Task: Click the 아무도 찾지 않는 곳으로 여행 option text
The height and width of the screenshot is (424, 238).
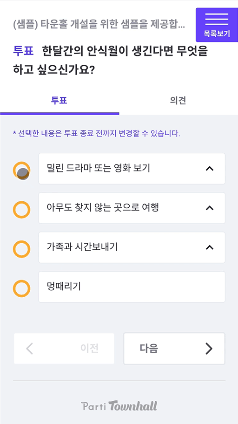Action: click(103, 208)
